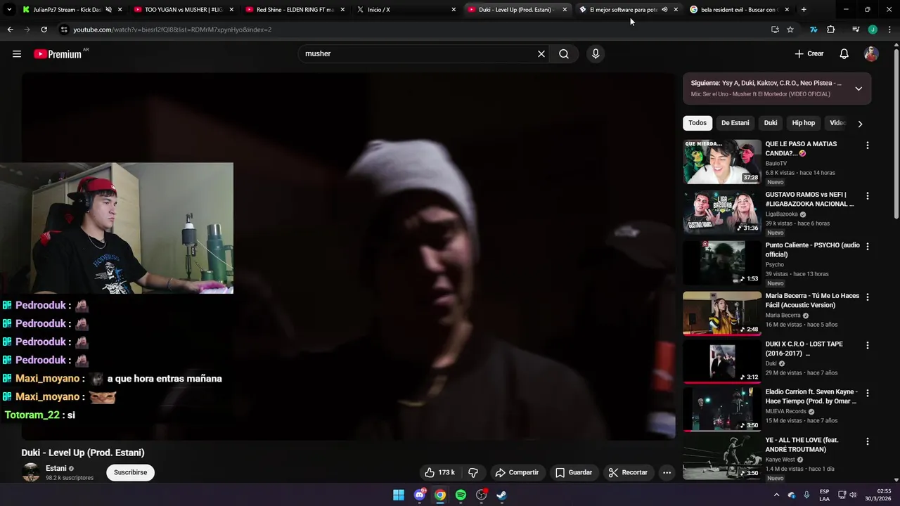This screenshot has height=506, width=900.
Task: Dislike the Duki Level Up video
Action: (x=473, y=472)
